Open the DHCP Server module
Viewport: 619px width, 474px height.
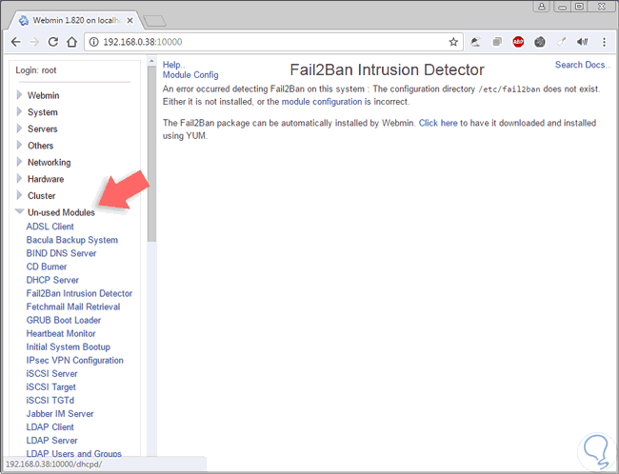pos(52,280)
